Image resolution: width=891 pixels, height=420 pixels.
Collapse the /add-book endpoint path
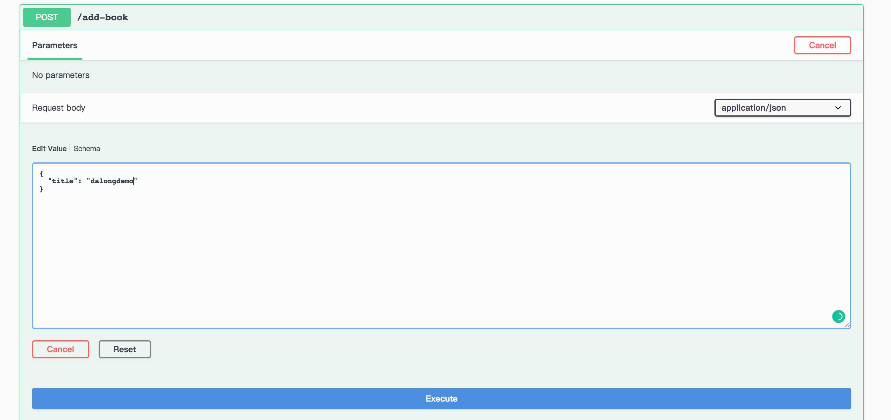click(x=102, y=17)
